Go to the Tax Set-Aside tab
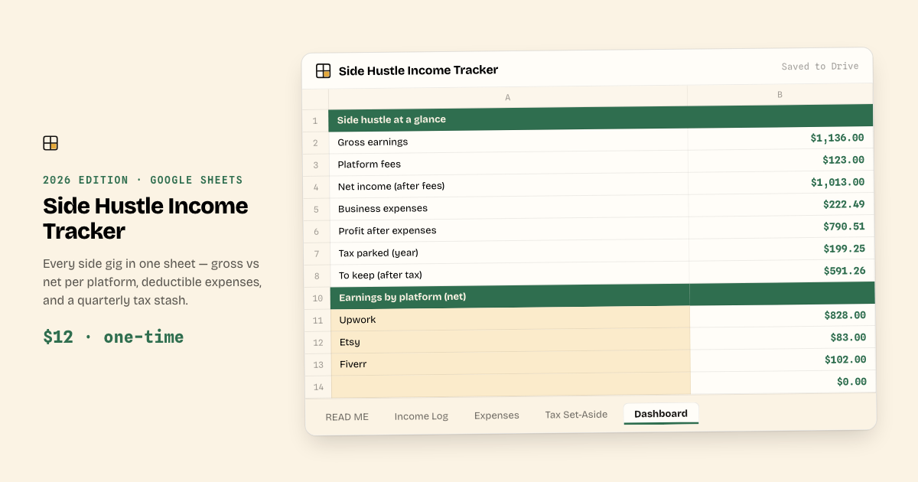This screenshot has height=482, width=918. (576, 415)
